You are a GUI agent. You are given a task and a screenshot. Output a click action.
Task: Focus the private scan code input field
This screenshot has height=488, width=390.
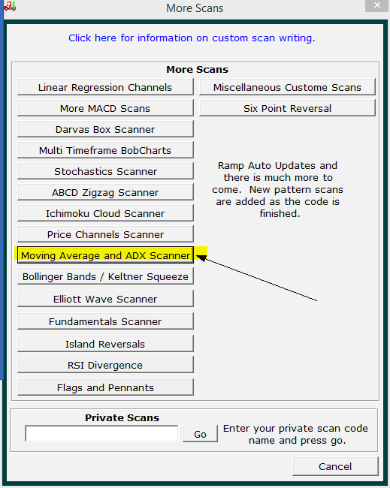pyautogui.click(x=101, y=433)
